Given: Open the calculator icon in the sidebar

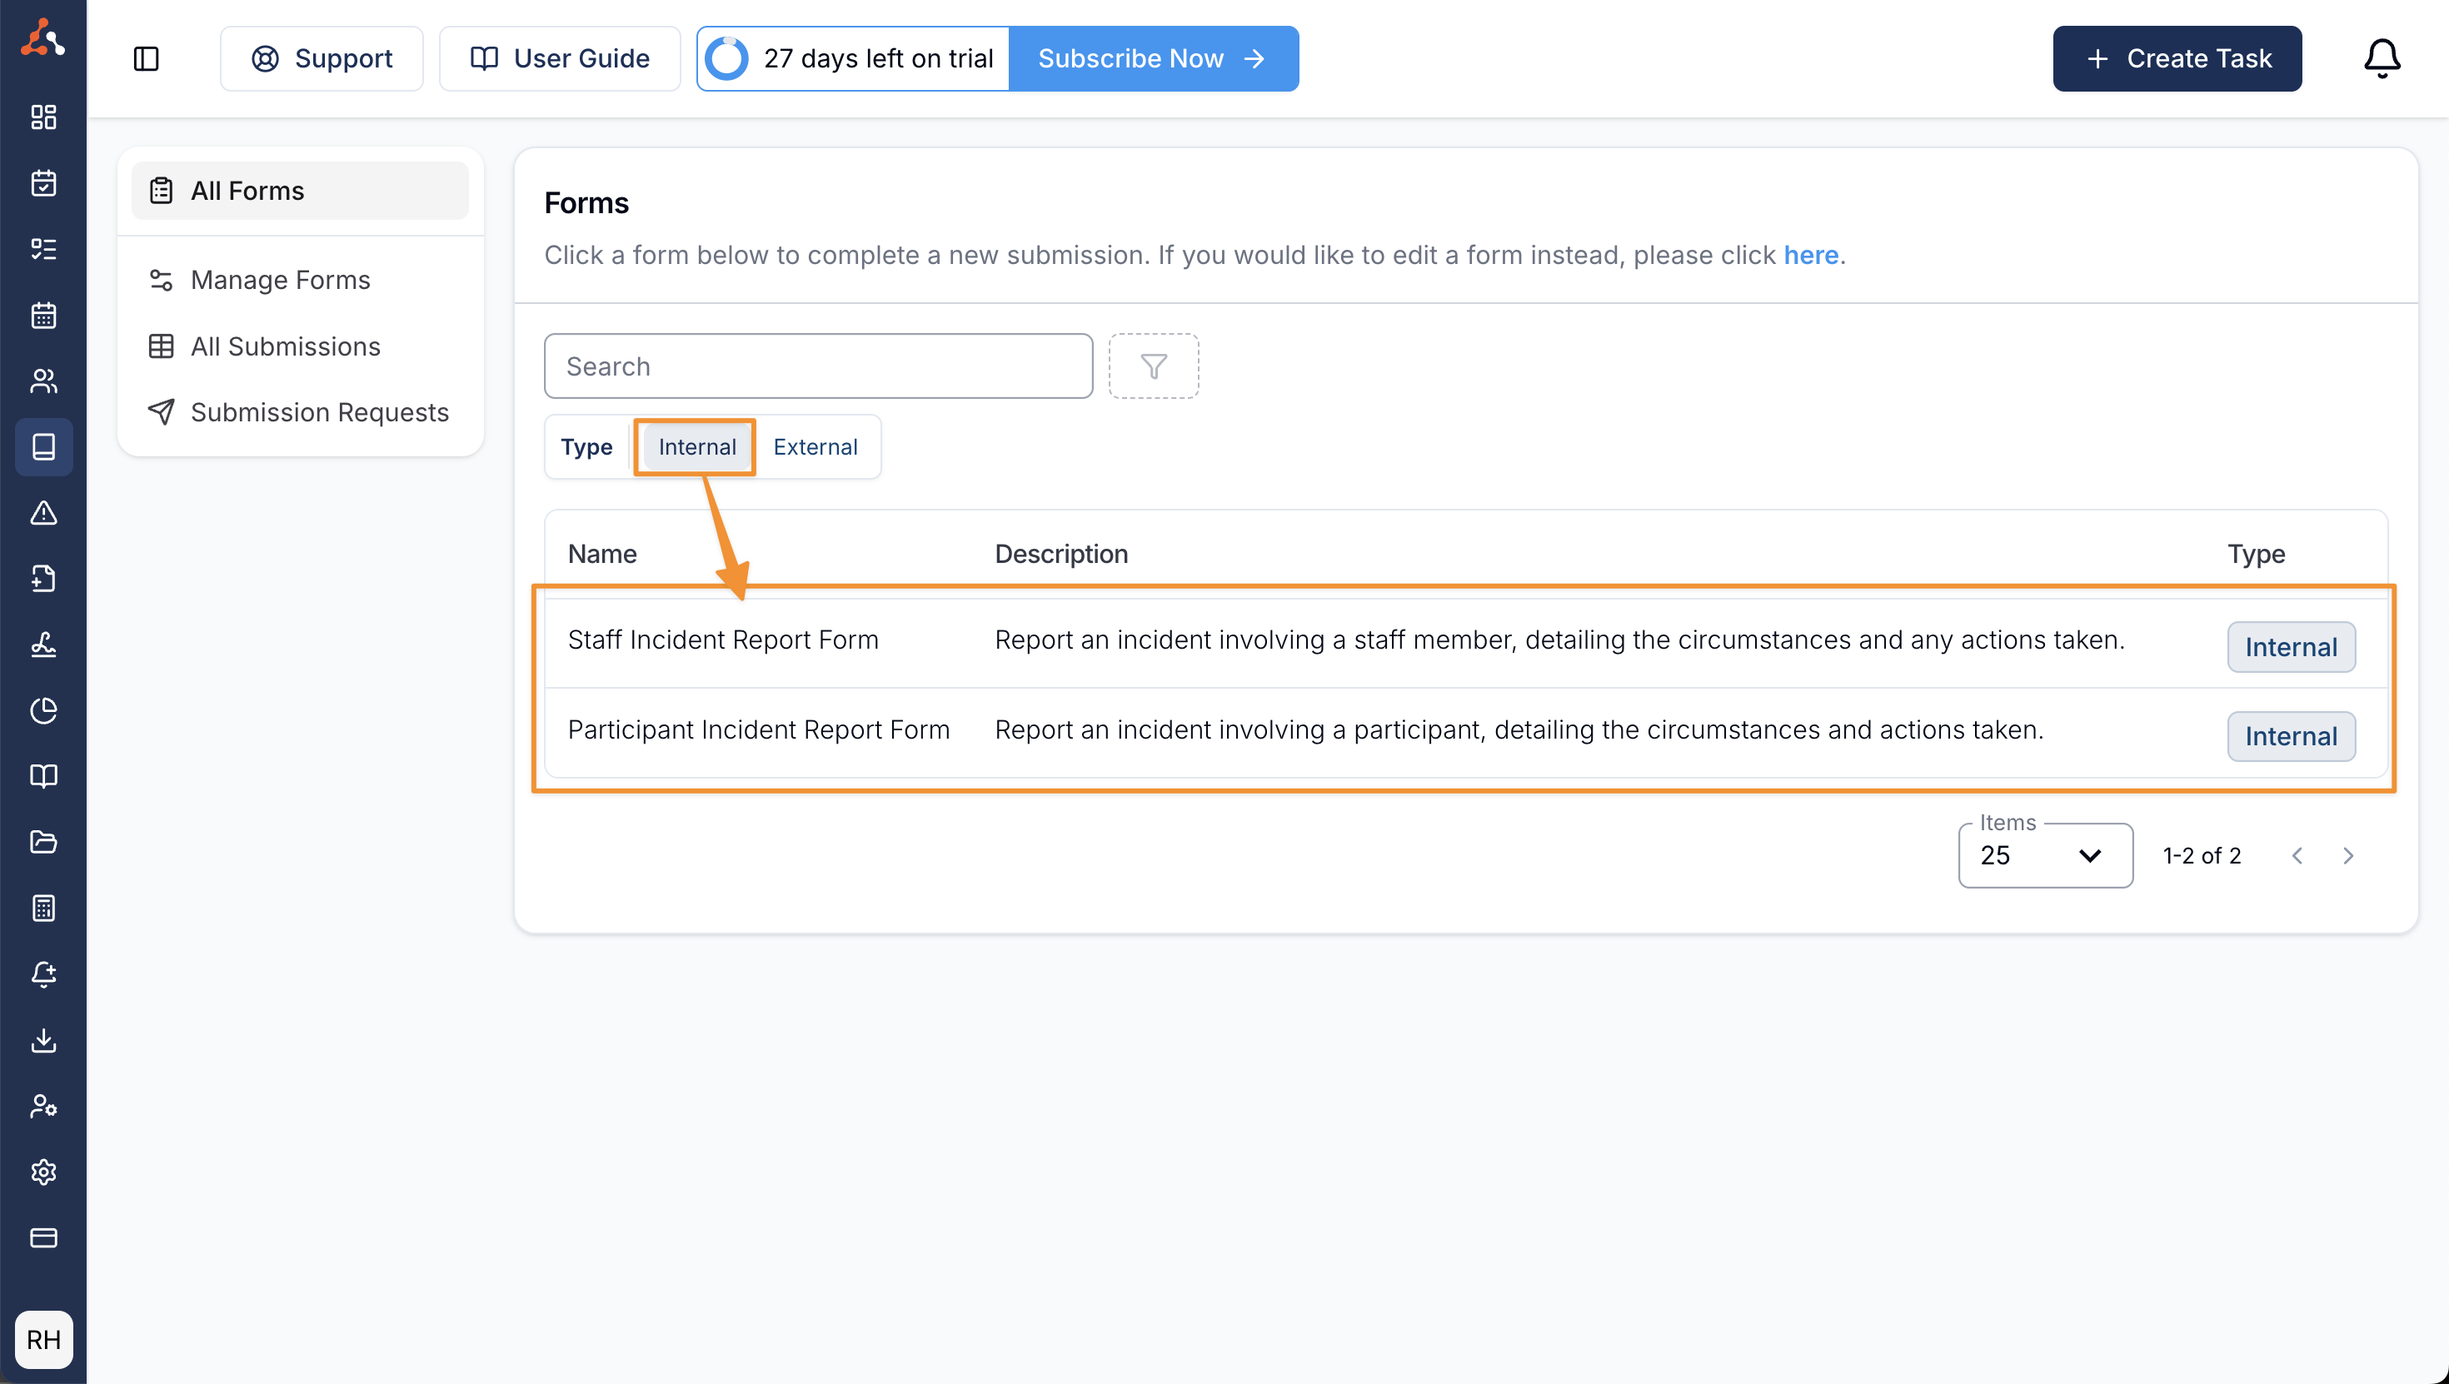Looking at the screenshot, I should 43,909.
